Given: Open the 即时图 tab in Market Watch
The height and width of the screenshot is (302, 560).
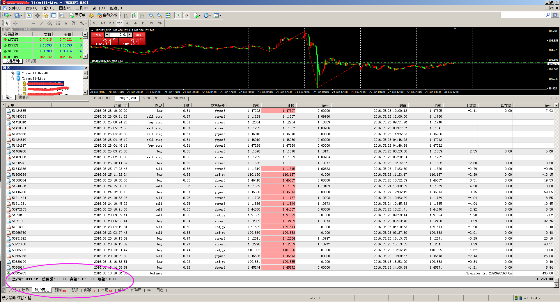Looking at the screenshot, I should [x=31, y=61].
